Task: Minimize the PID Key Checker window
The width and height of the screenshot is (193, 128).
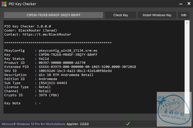Action: point(181,4)
